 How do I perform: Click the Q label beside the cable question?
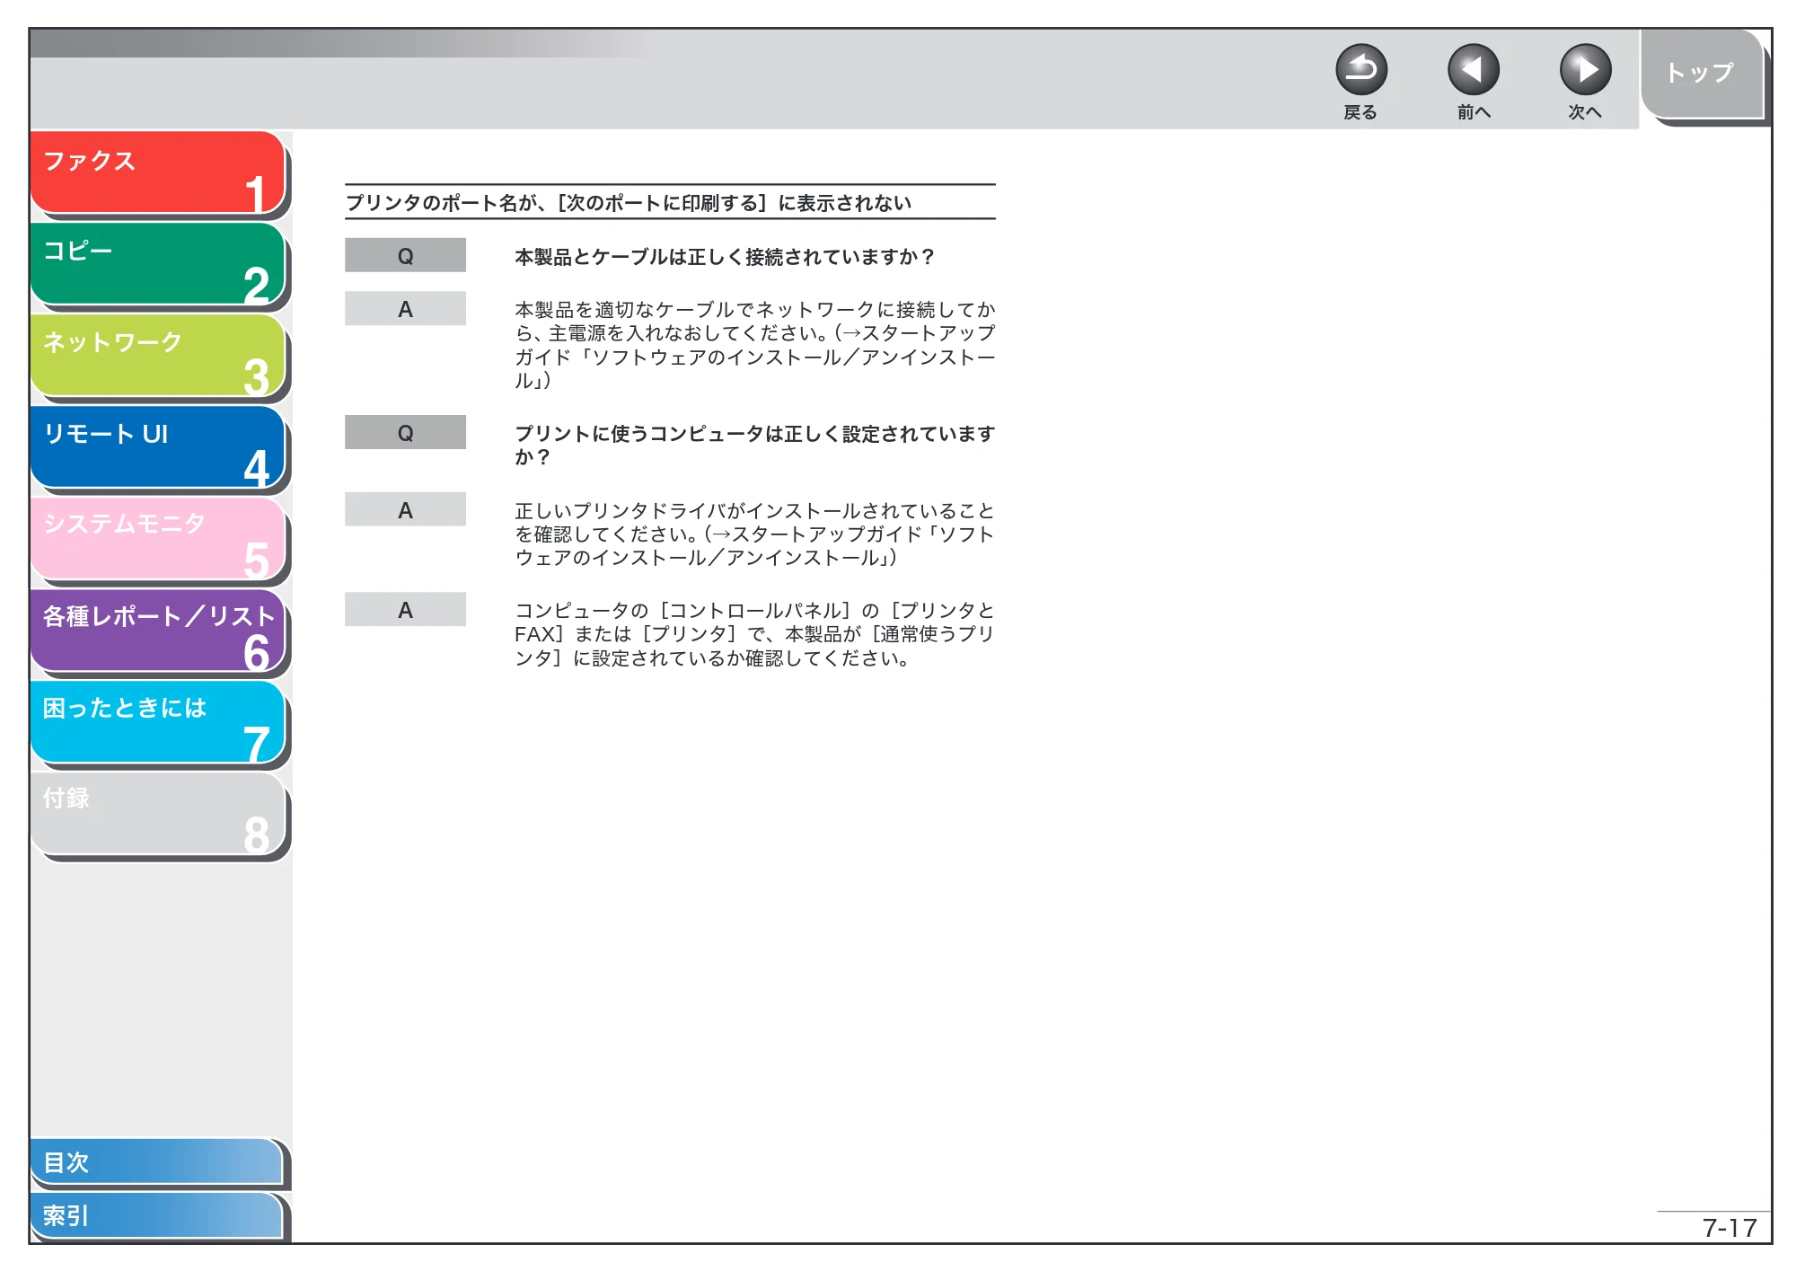point(405,256)
